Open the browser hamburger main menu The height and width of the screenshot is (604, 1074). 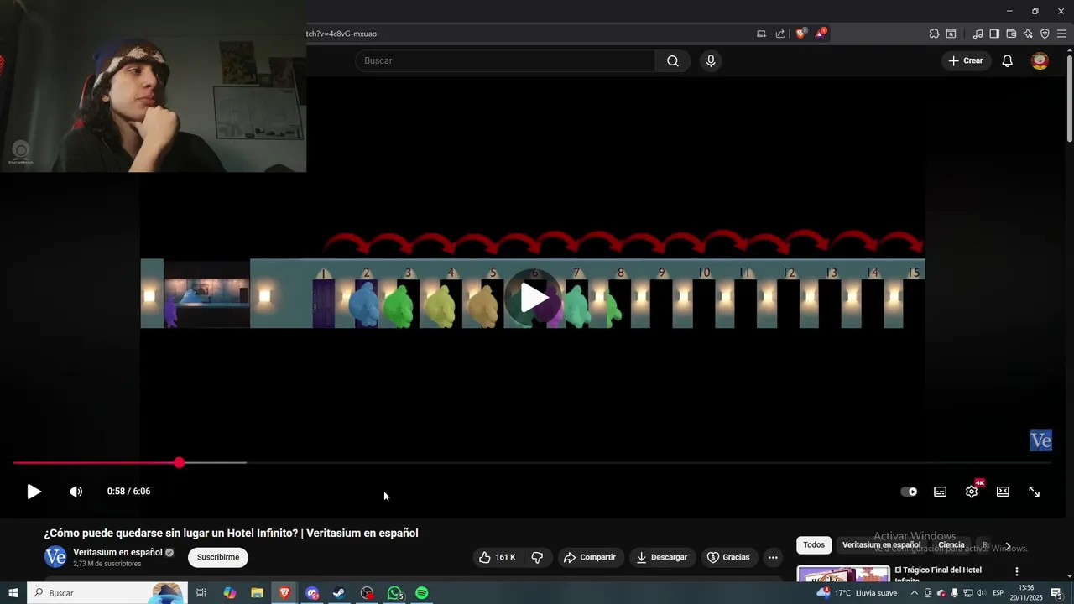(x=1061, y=34)
